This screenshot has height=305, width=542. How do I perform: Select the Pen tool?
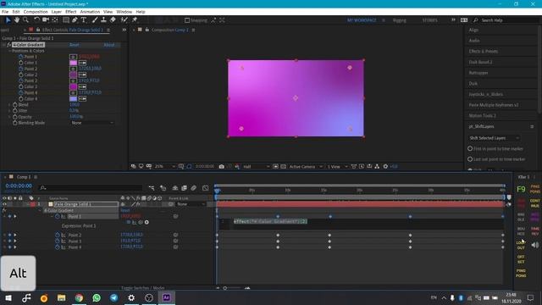75,20
